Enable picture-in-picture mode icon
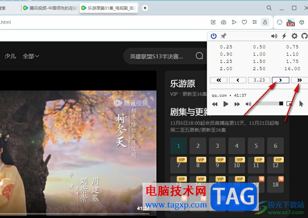Image resolution: width=308 pixels, height=218 pixels. pos(289,104)
